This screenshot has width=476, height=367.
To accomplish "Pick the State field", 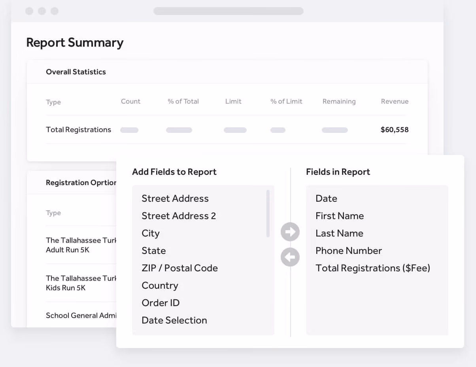I will 154,251.
